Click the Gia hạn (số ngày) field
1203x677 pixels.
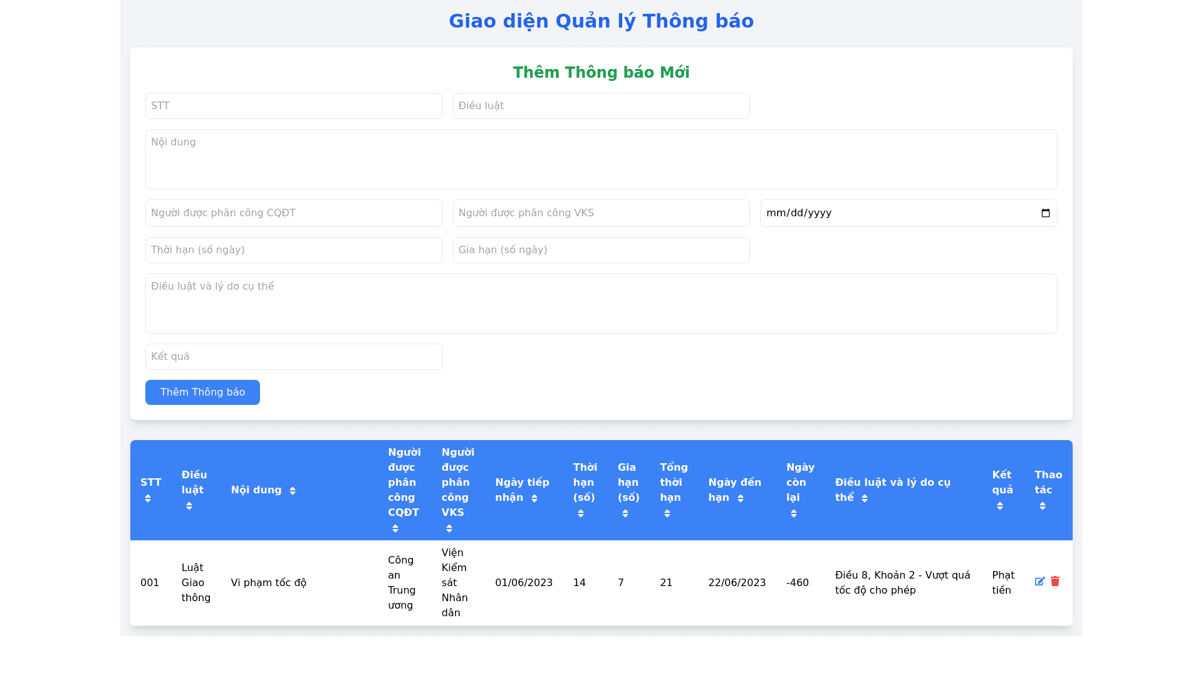coord(601,250)
